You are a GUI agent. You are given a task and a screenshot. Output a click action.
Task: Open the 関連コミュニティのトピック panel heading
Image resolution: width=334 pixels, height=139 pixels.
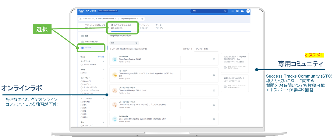(x=234, y=78)
